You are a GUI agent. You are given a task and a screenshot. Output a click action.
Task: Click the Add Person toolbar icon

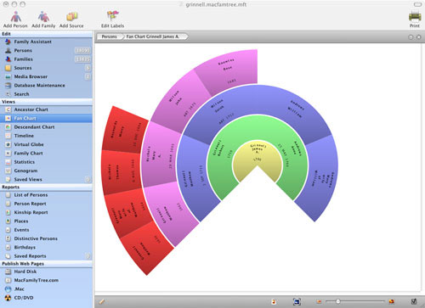point(15,20)
